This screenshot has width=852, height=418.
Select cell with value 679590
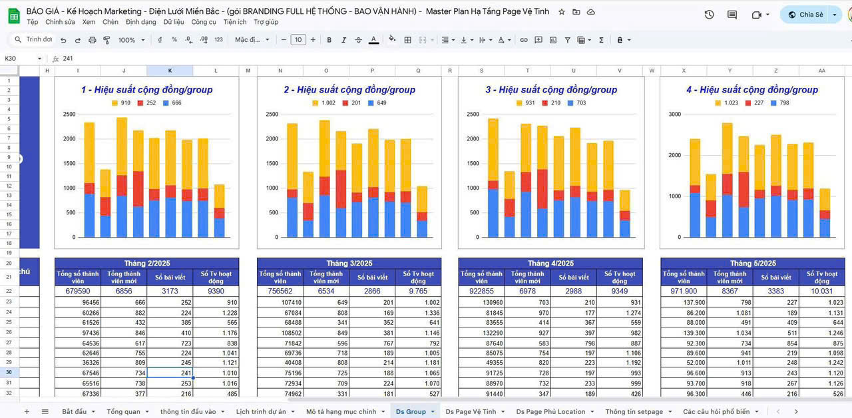tap(78, 292)
